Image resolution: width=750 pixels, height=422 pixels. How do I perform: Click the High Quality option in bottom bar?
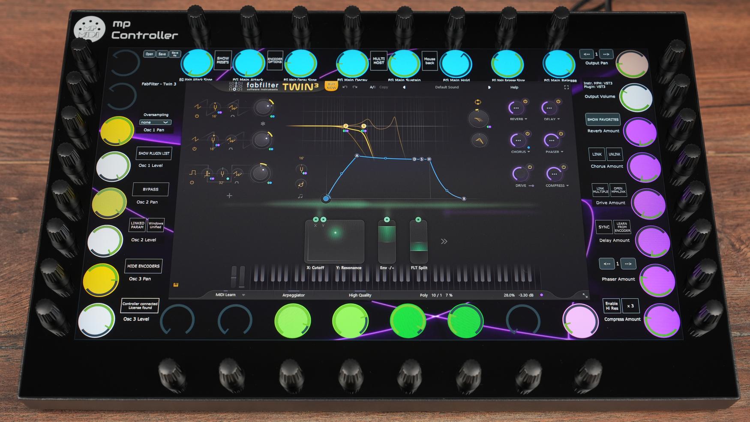pyautogui.click(x=360, y=295)
